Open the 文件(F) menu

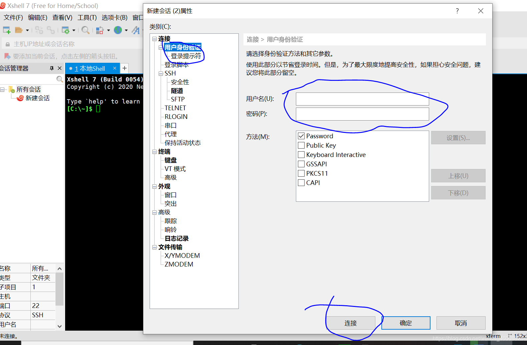point(13,17)
